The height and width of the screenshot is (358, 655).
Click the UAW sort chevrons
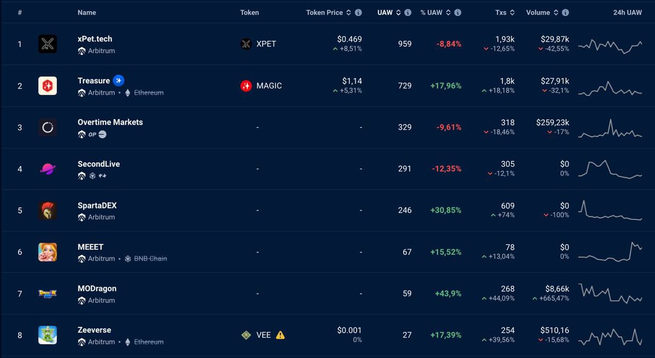click(x=398, y=12)
